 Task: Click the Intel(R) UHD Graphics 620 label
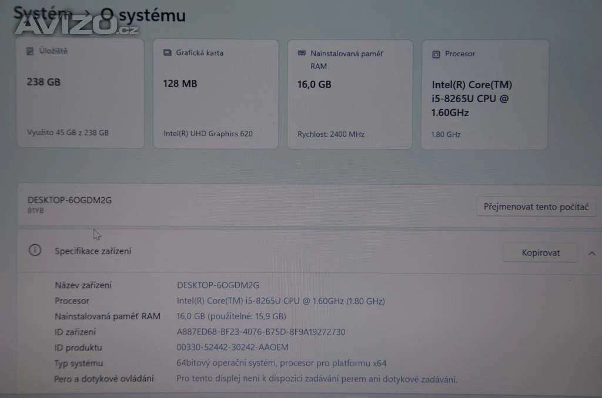(x=208, y=133)
